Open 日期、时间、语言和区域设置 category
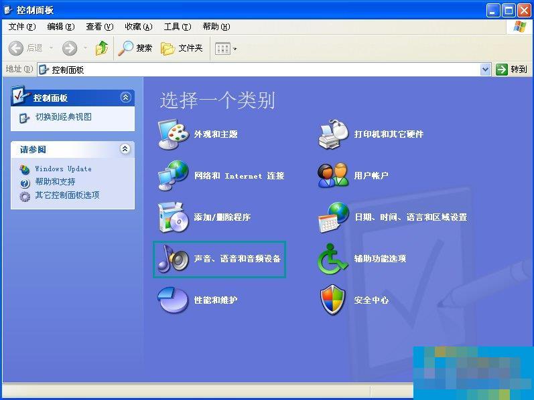This screenshot has height=400, width=534. [x=410, y=217]
